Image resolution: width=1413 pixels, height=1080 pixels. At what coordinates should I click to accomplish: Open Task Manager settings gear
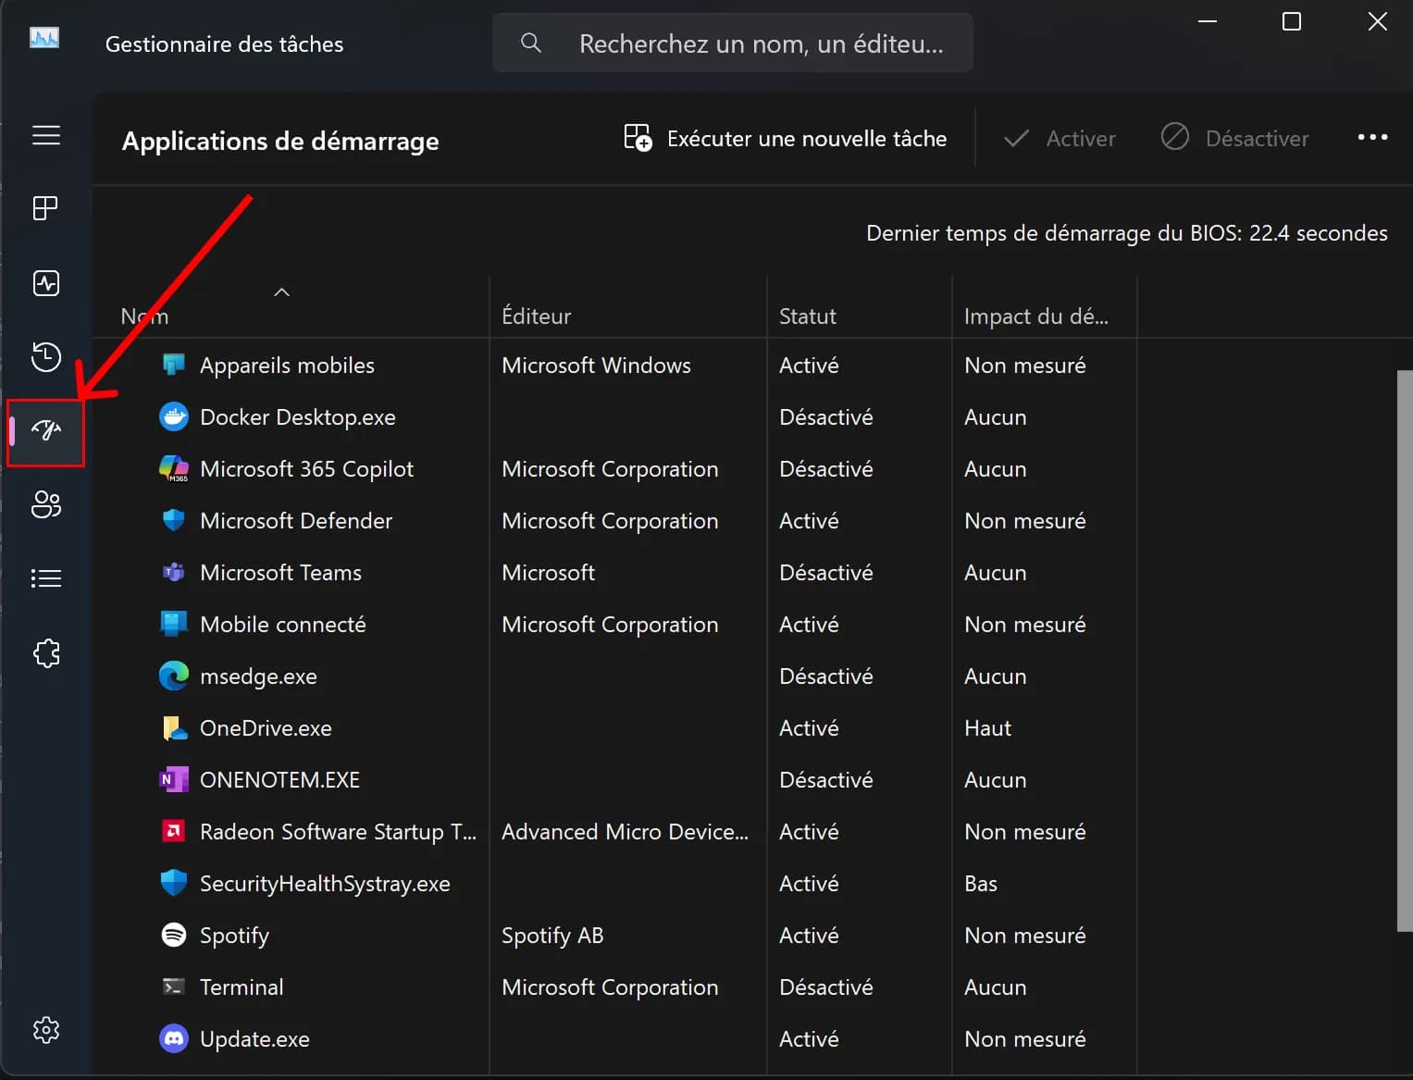(x=46, y=1030)
